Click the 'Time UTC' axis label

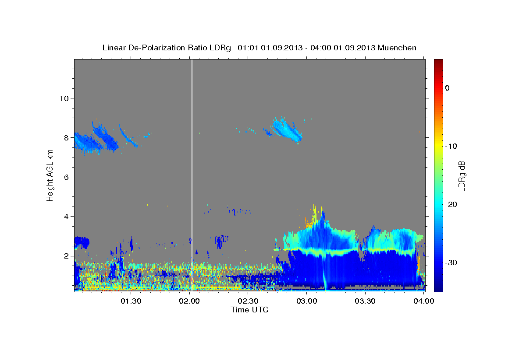249,310
